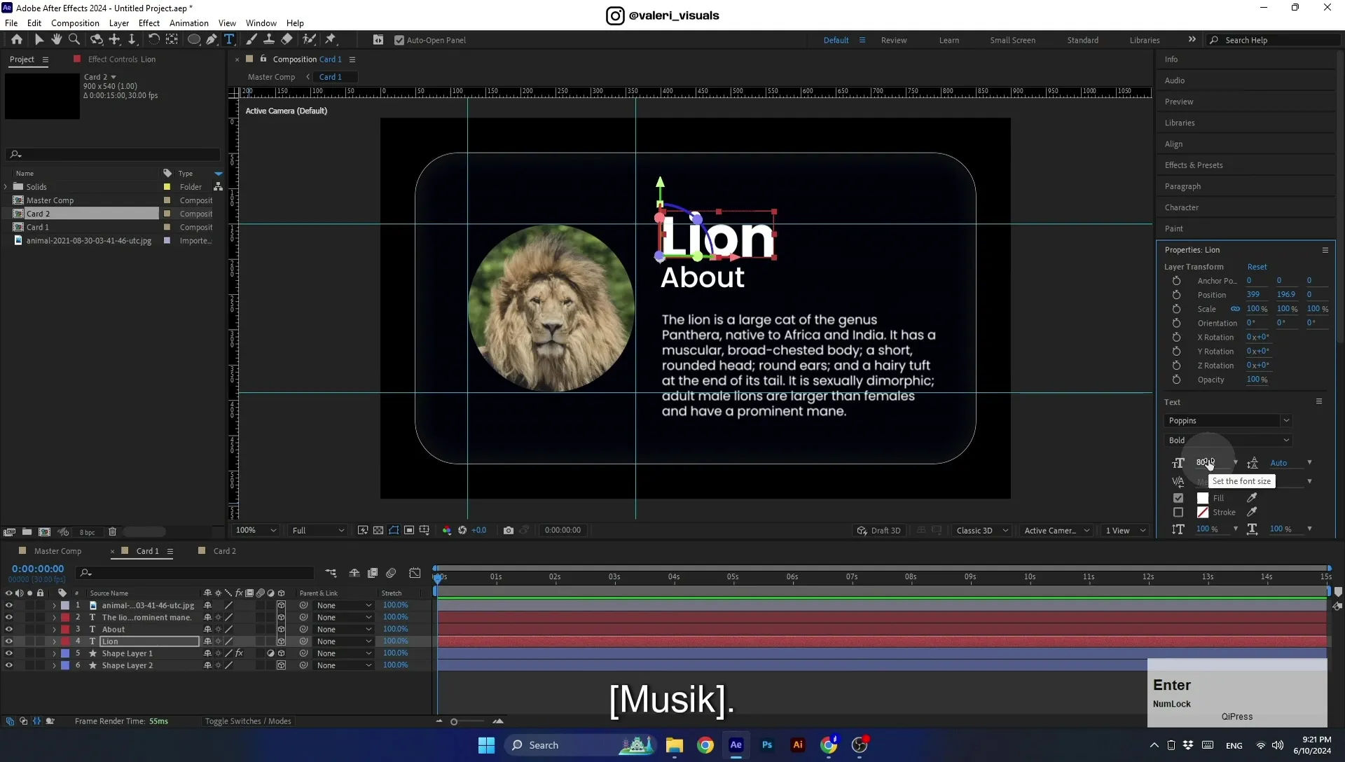Screen dimensions: 1345x762
Task: Open the Effects & Presets panel
Action: [1194, 165]
